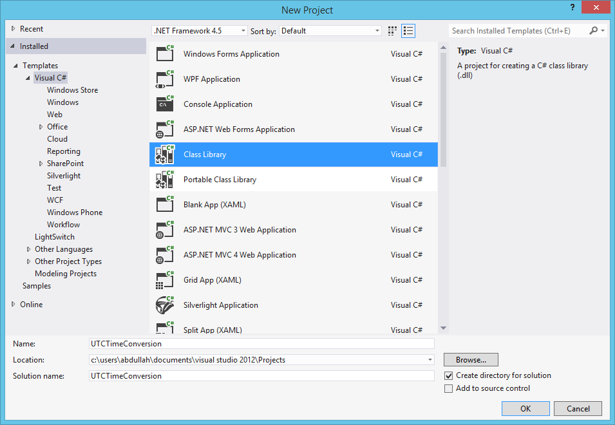Select the Silverlight template category
This screenshot has width=615, height=425.
pos(64,176)
